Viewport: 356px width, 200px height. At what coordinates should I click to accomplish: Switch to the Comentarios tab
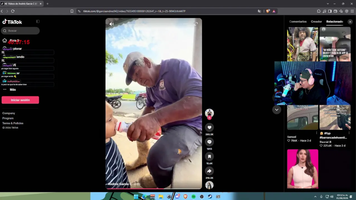(298, 22)
